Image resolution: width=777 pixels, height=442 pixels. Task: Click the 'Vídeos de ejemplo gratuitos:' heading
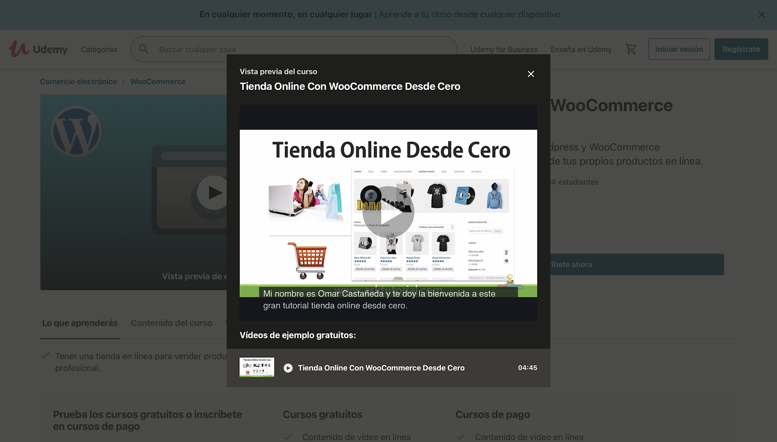click(298, 335)
